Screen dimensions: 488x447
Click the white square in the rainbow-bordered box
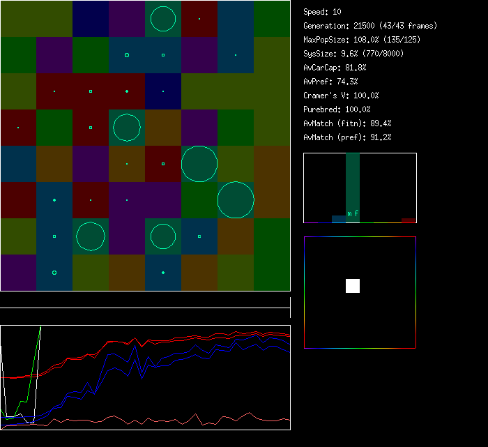pyautogui.click(x=353, y=286)
